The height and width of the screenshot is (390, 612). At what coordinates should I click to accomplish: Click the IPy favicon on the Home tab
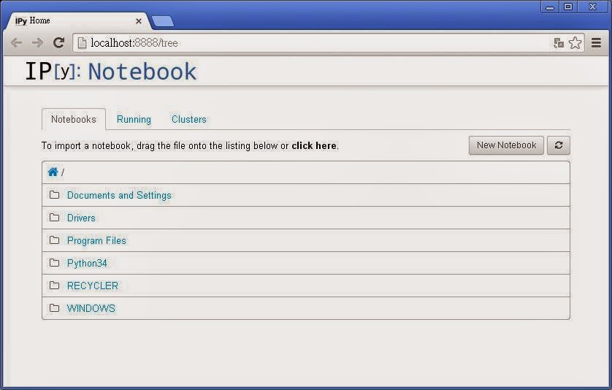21,21
